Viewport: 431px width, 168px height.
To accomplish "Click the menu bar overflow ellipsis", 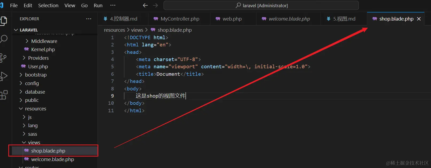I will tap(113, 5).
